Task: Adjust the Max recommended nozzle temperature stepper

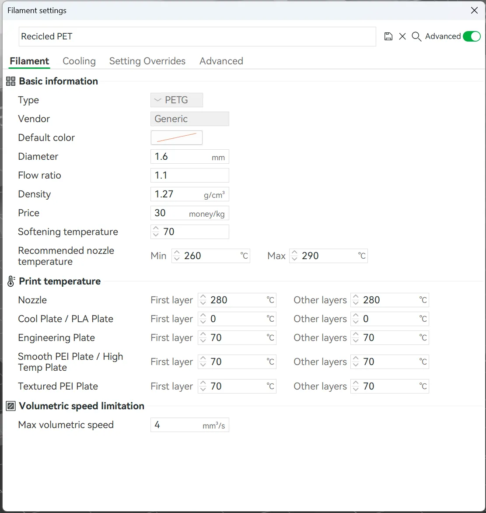Action: point(294,256)
